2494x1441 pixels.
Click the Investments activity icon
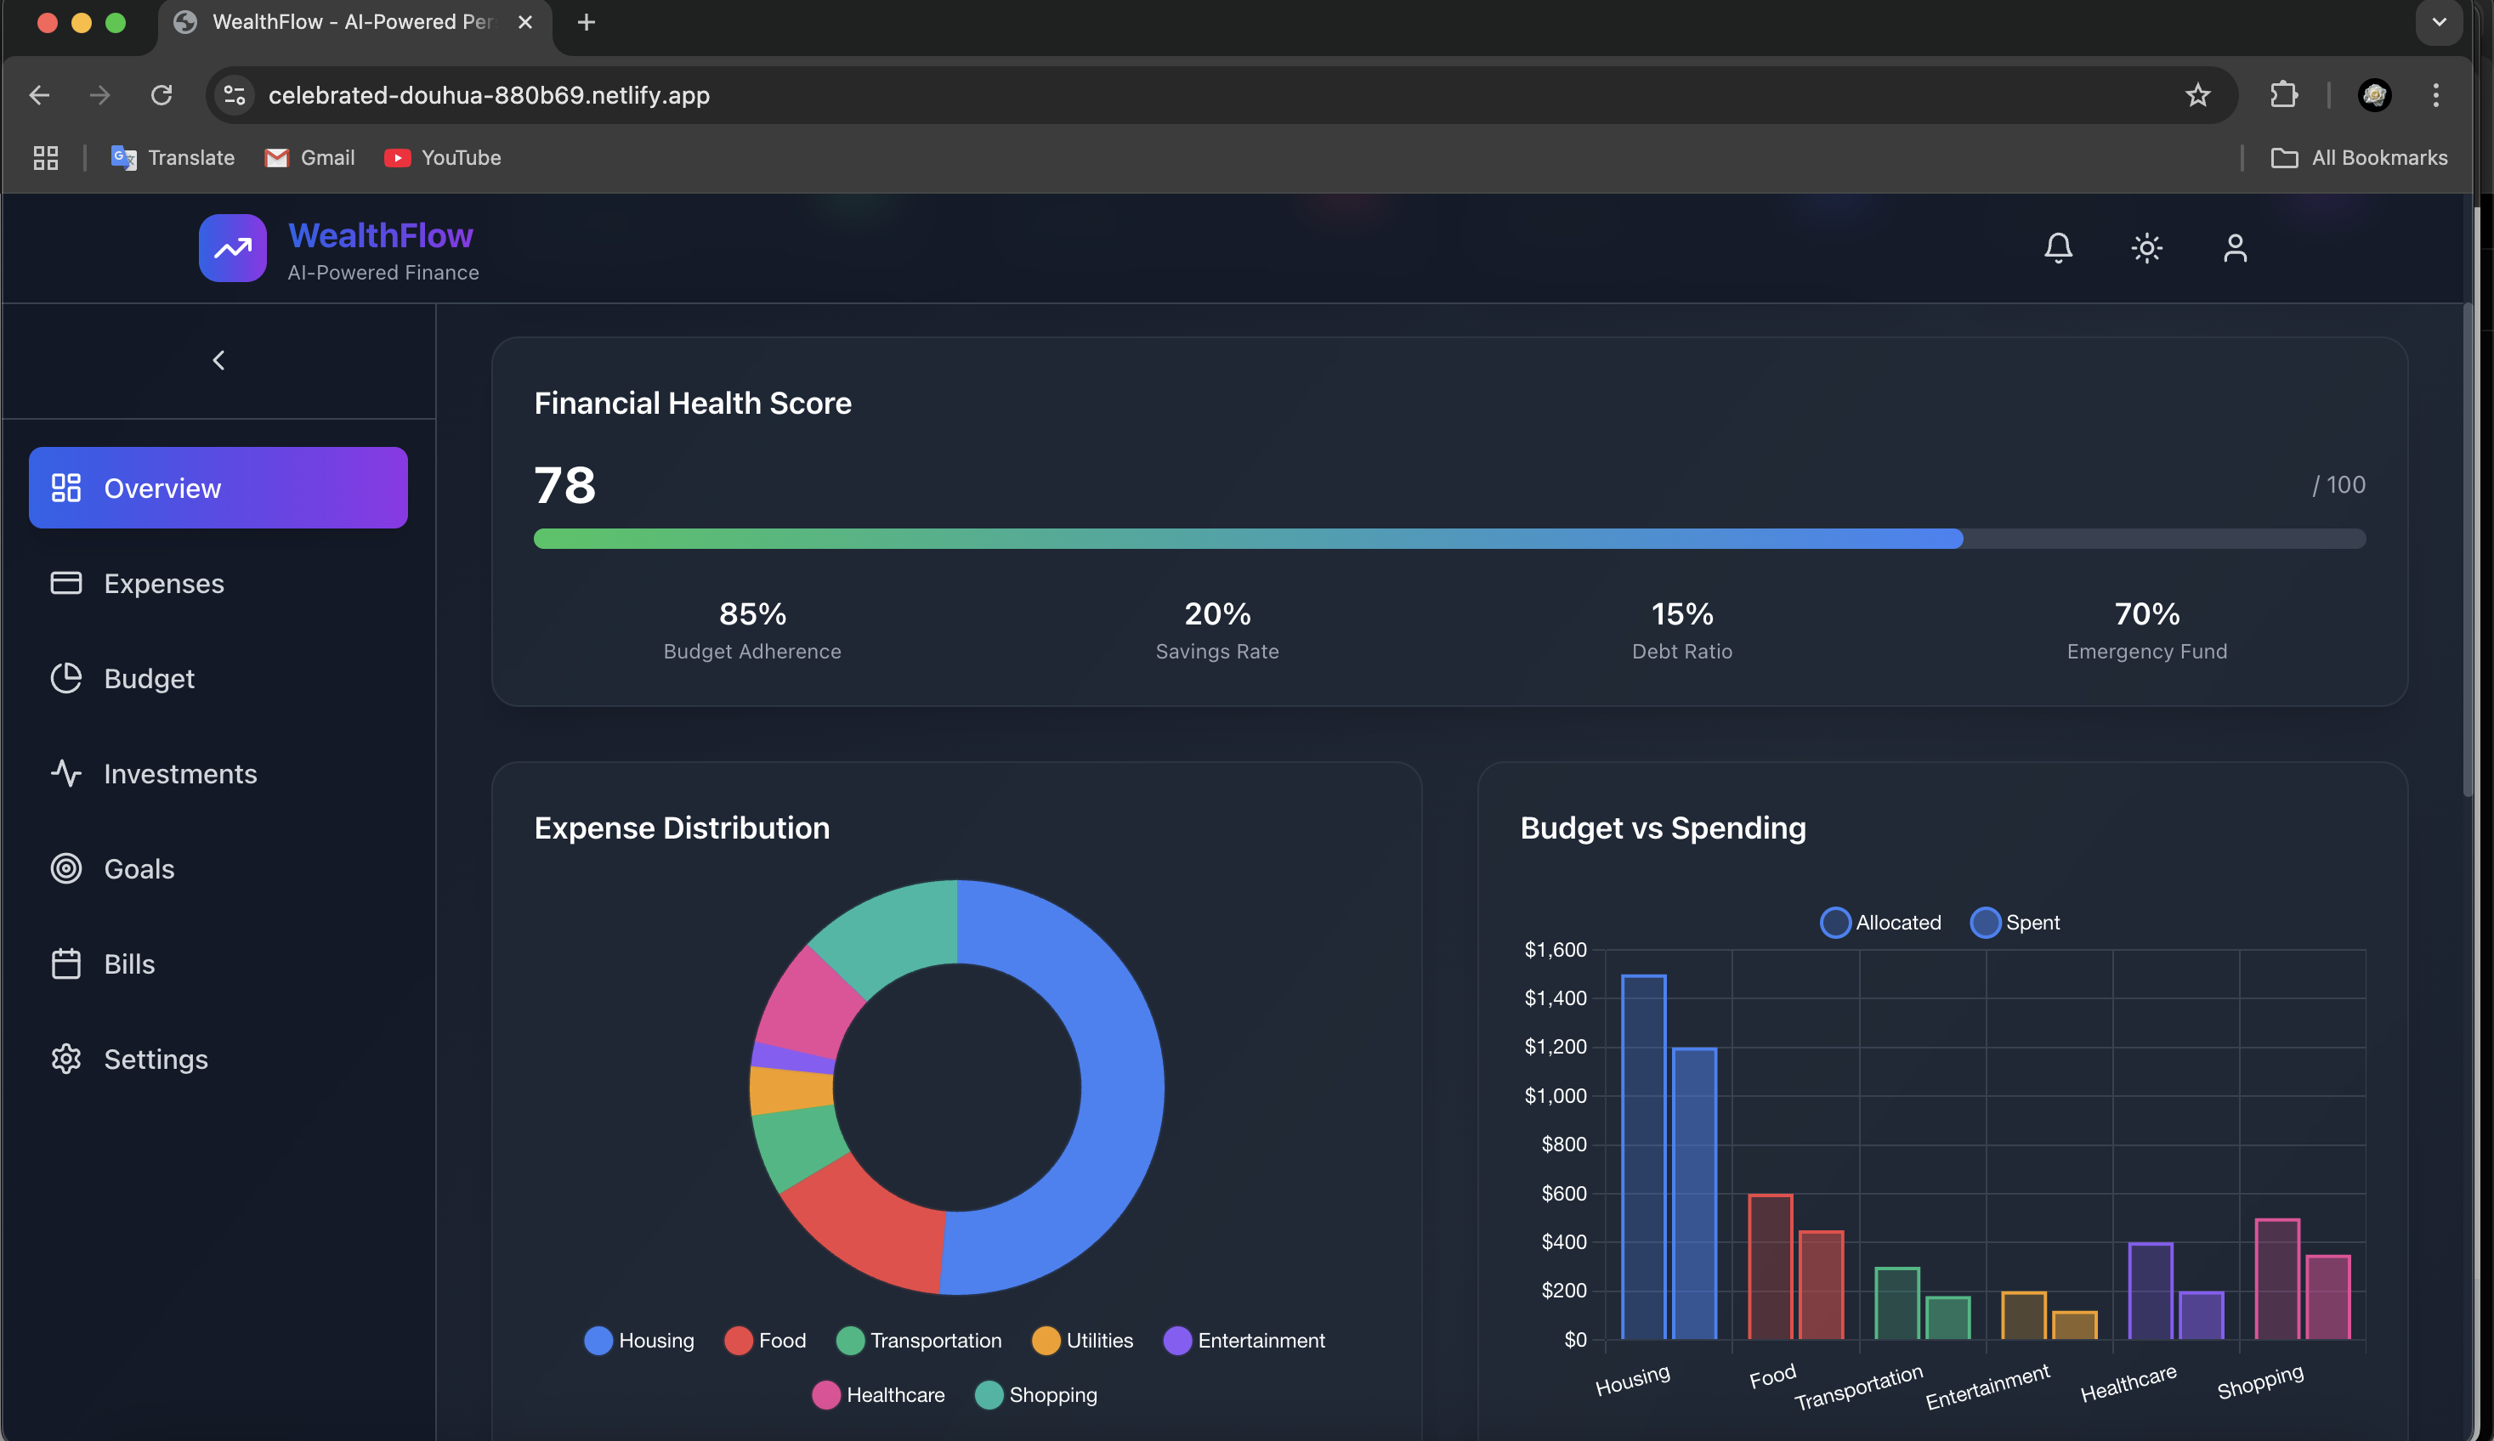[66, 772]
